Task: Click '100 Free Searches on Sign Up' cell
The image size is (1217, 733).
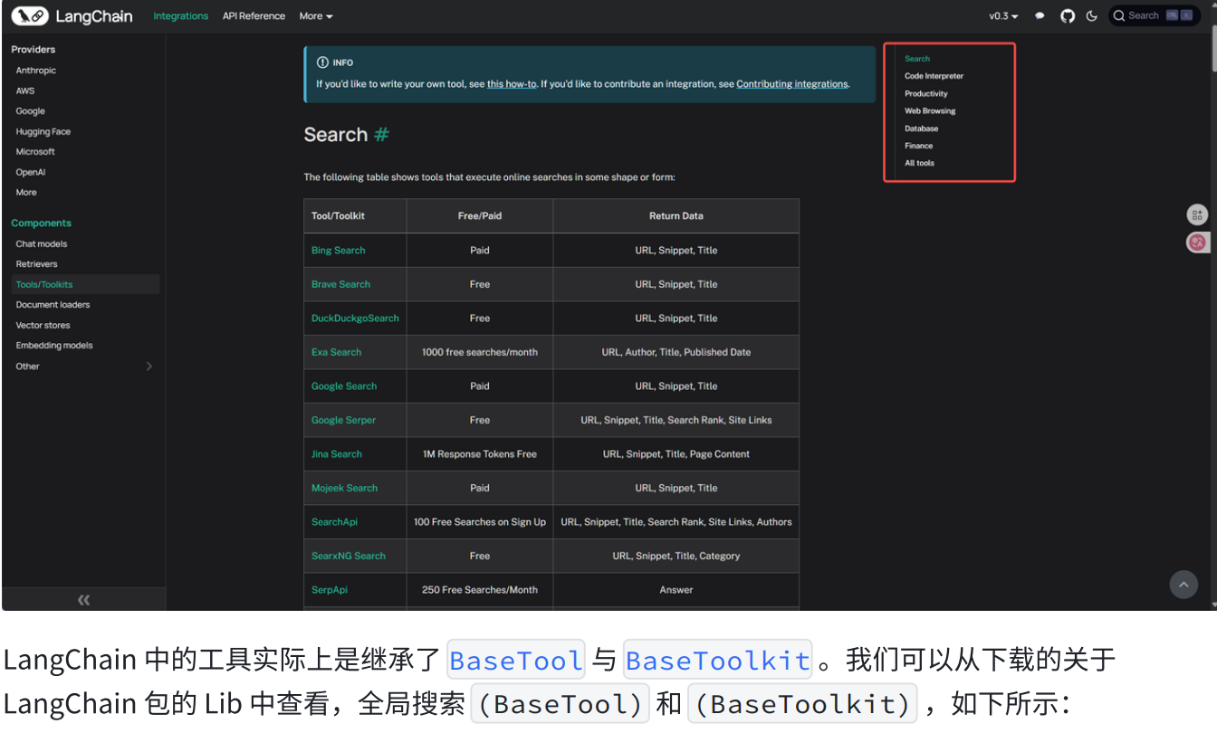Action: click(x=480, y=522)
